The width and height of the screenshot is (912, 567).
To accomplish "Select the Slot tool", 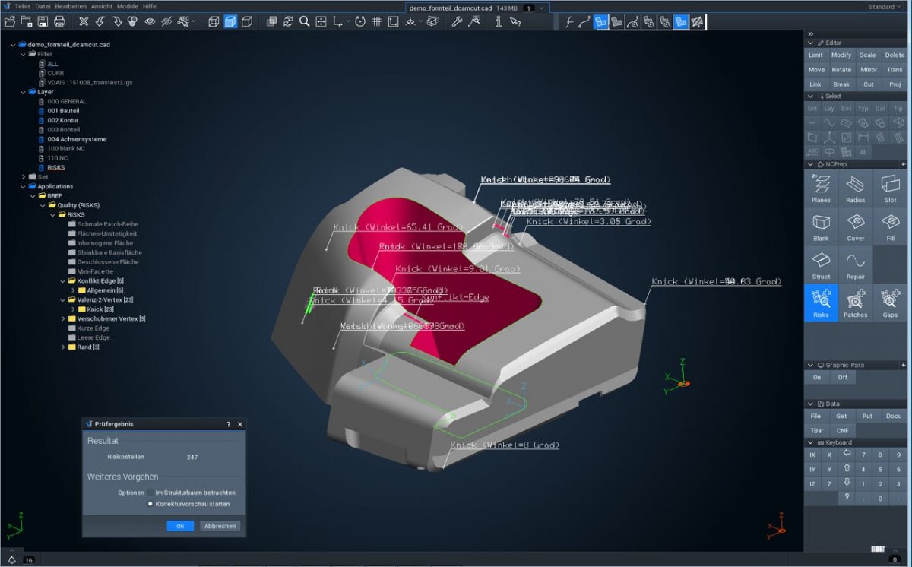I will 890,187.
